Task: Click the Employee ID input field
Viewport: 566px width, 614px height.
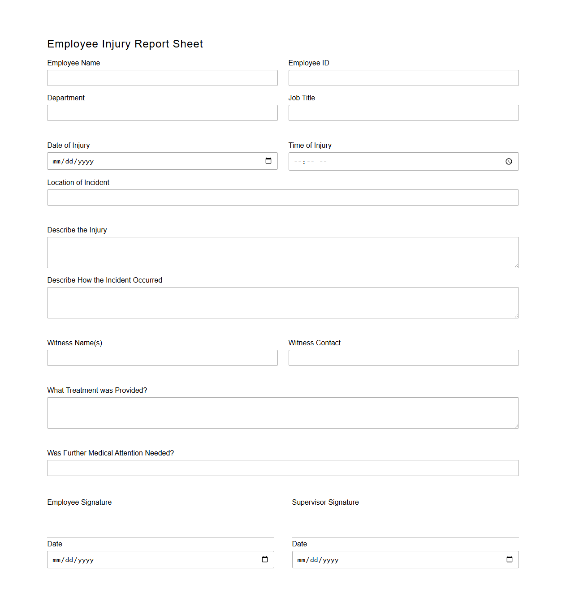Action: click(x=403, y=77)
